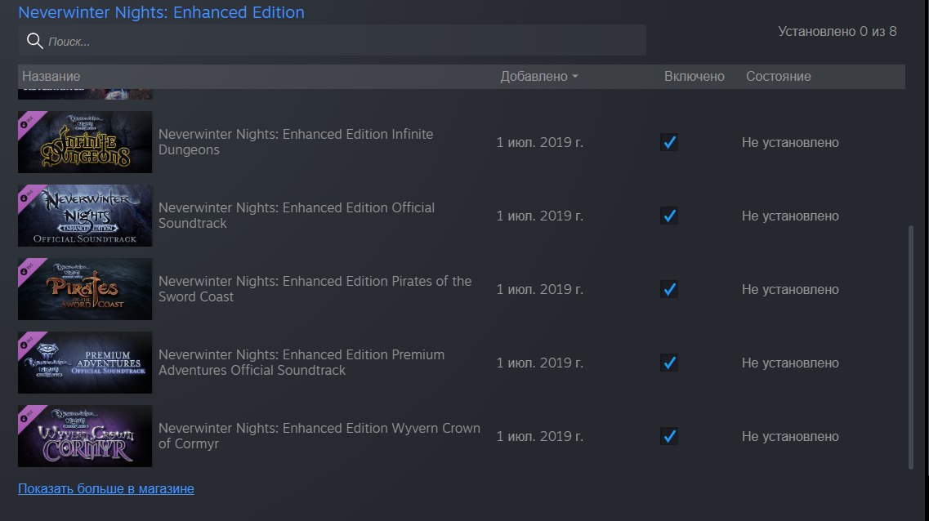This screenshot has height=521, width=929.
Task: Click the Показать больше в магазине link
Action: [106, 488]
